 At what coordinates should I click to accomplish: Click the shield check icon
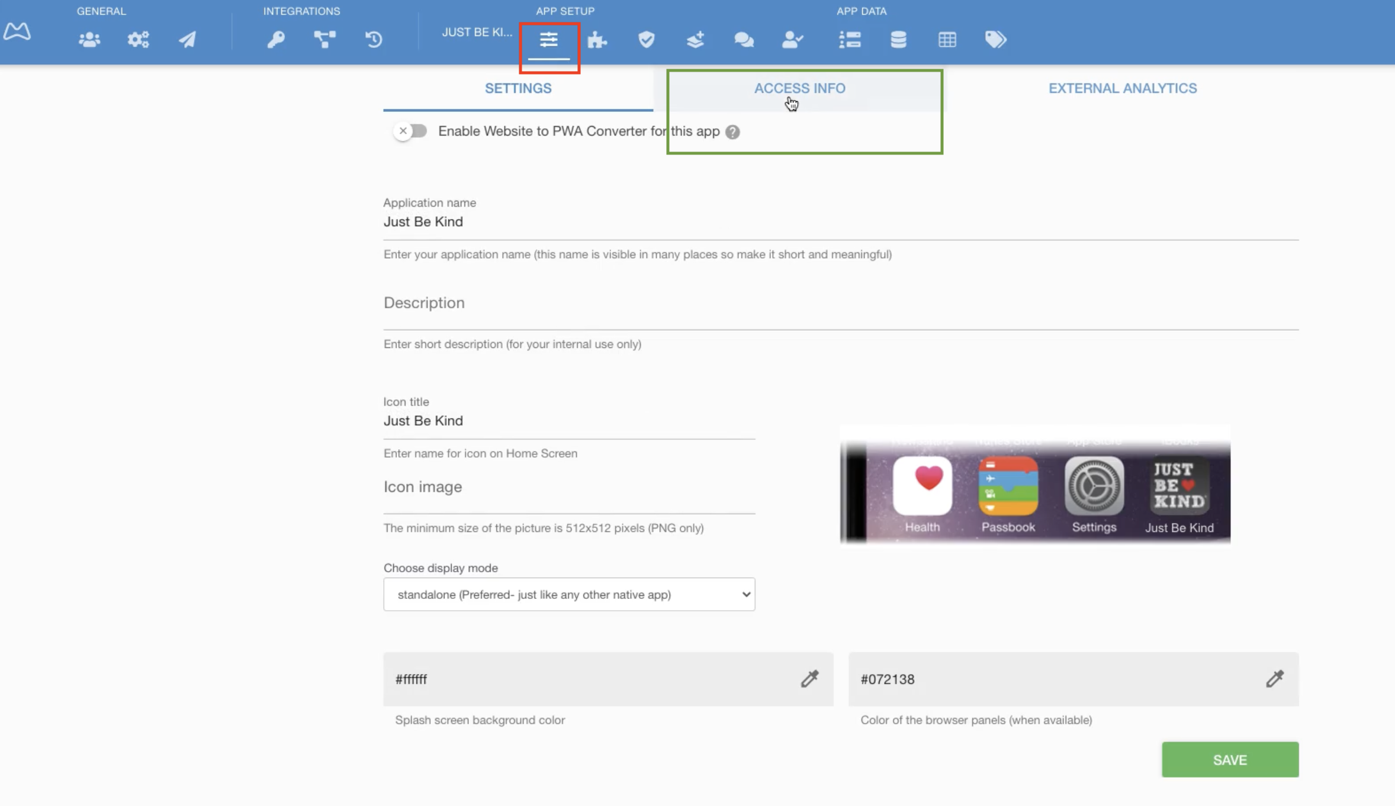(647, 40)
